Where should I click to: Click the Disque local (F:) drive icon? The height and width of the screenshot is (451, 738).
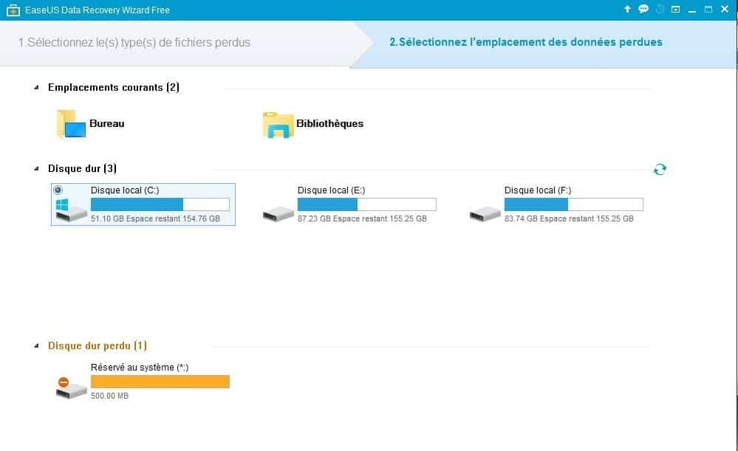(485, 214)
